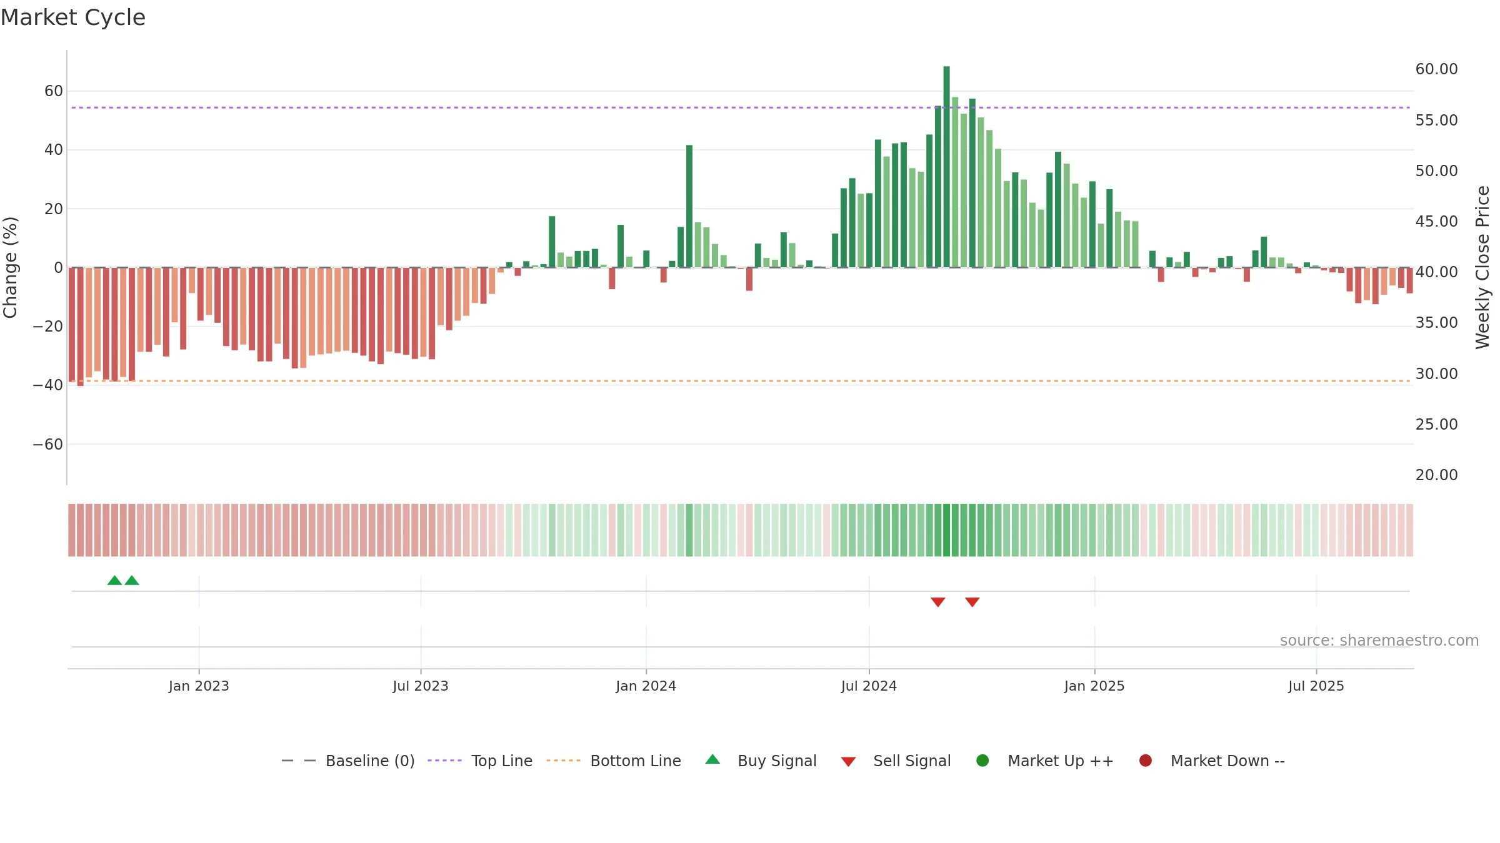
Task: Click the 60.00 price axis label
Action: tap(1436, 69)
